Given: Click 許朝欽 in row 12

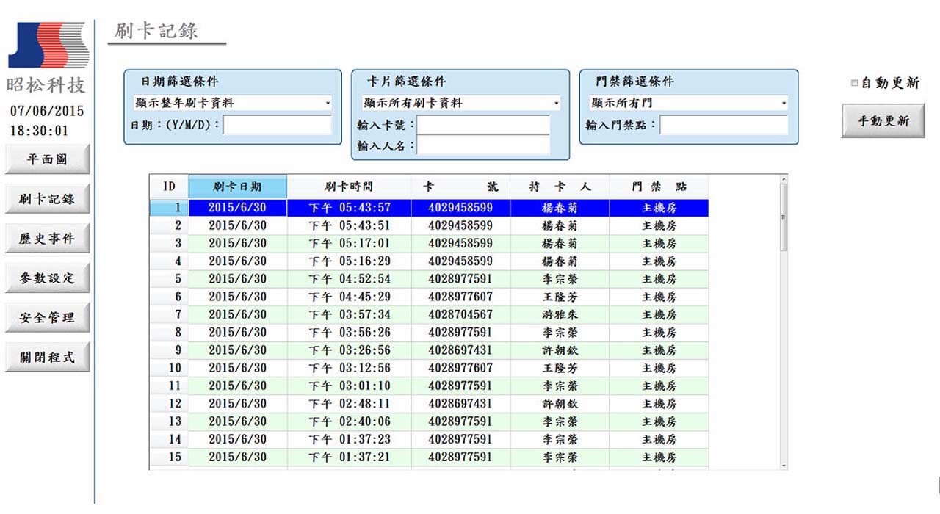Looking at the screenshot, I should [560, 404].
